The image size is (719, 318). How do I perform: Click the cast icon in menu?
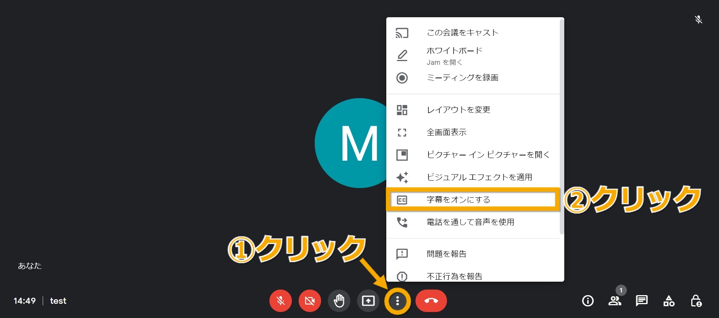click(402, 33)
